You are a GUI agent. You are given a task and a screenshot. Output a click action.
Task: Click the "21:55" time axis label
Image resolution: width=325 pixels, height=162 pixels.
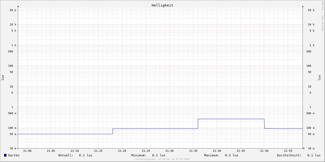pyautogui.click(x=288, y=151)
